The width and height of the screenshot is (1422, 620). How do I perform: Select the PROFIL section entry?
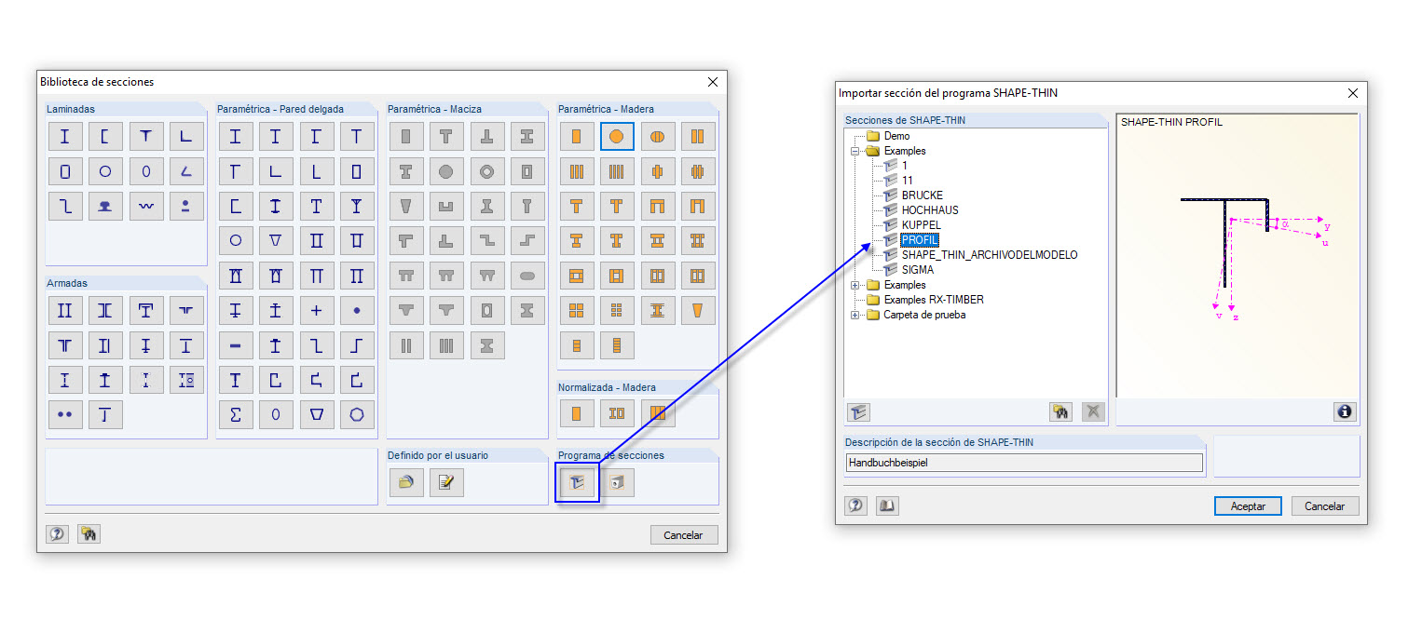pos(920,240)
